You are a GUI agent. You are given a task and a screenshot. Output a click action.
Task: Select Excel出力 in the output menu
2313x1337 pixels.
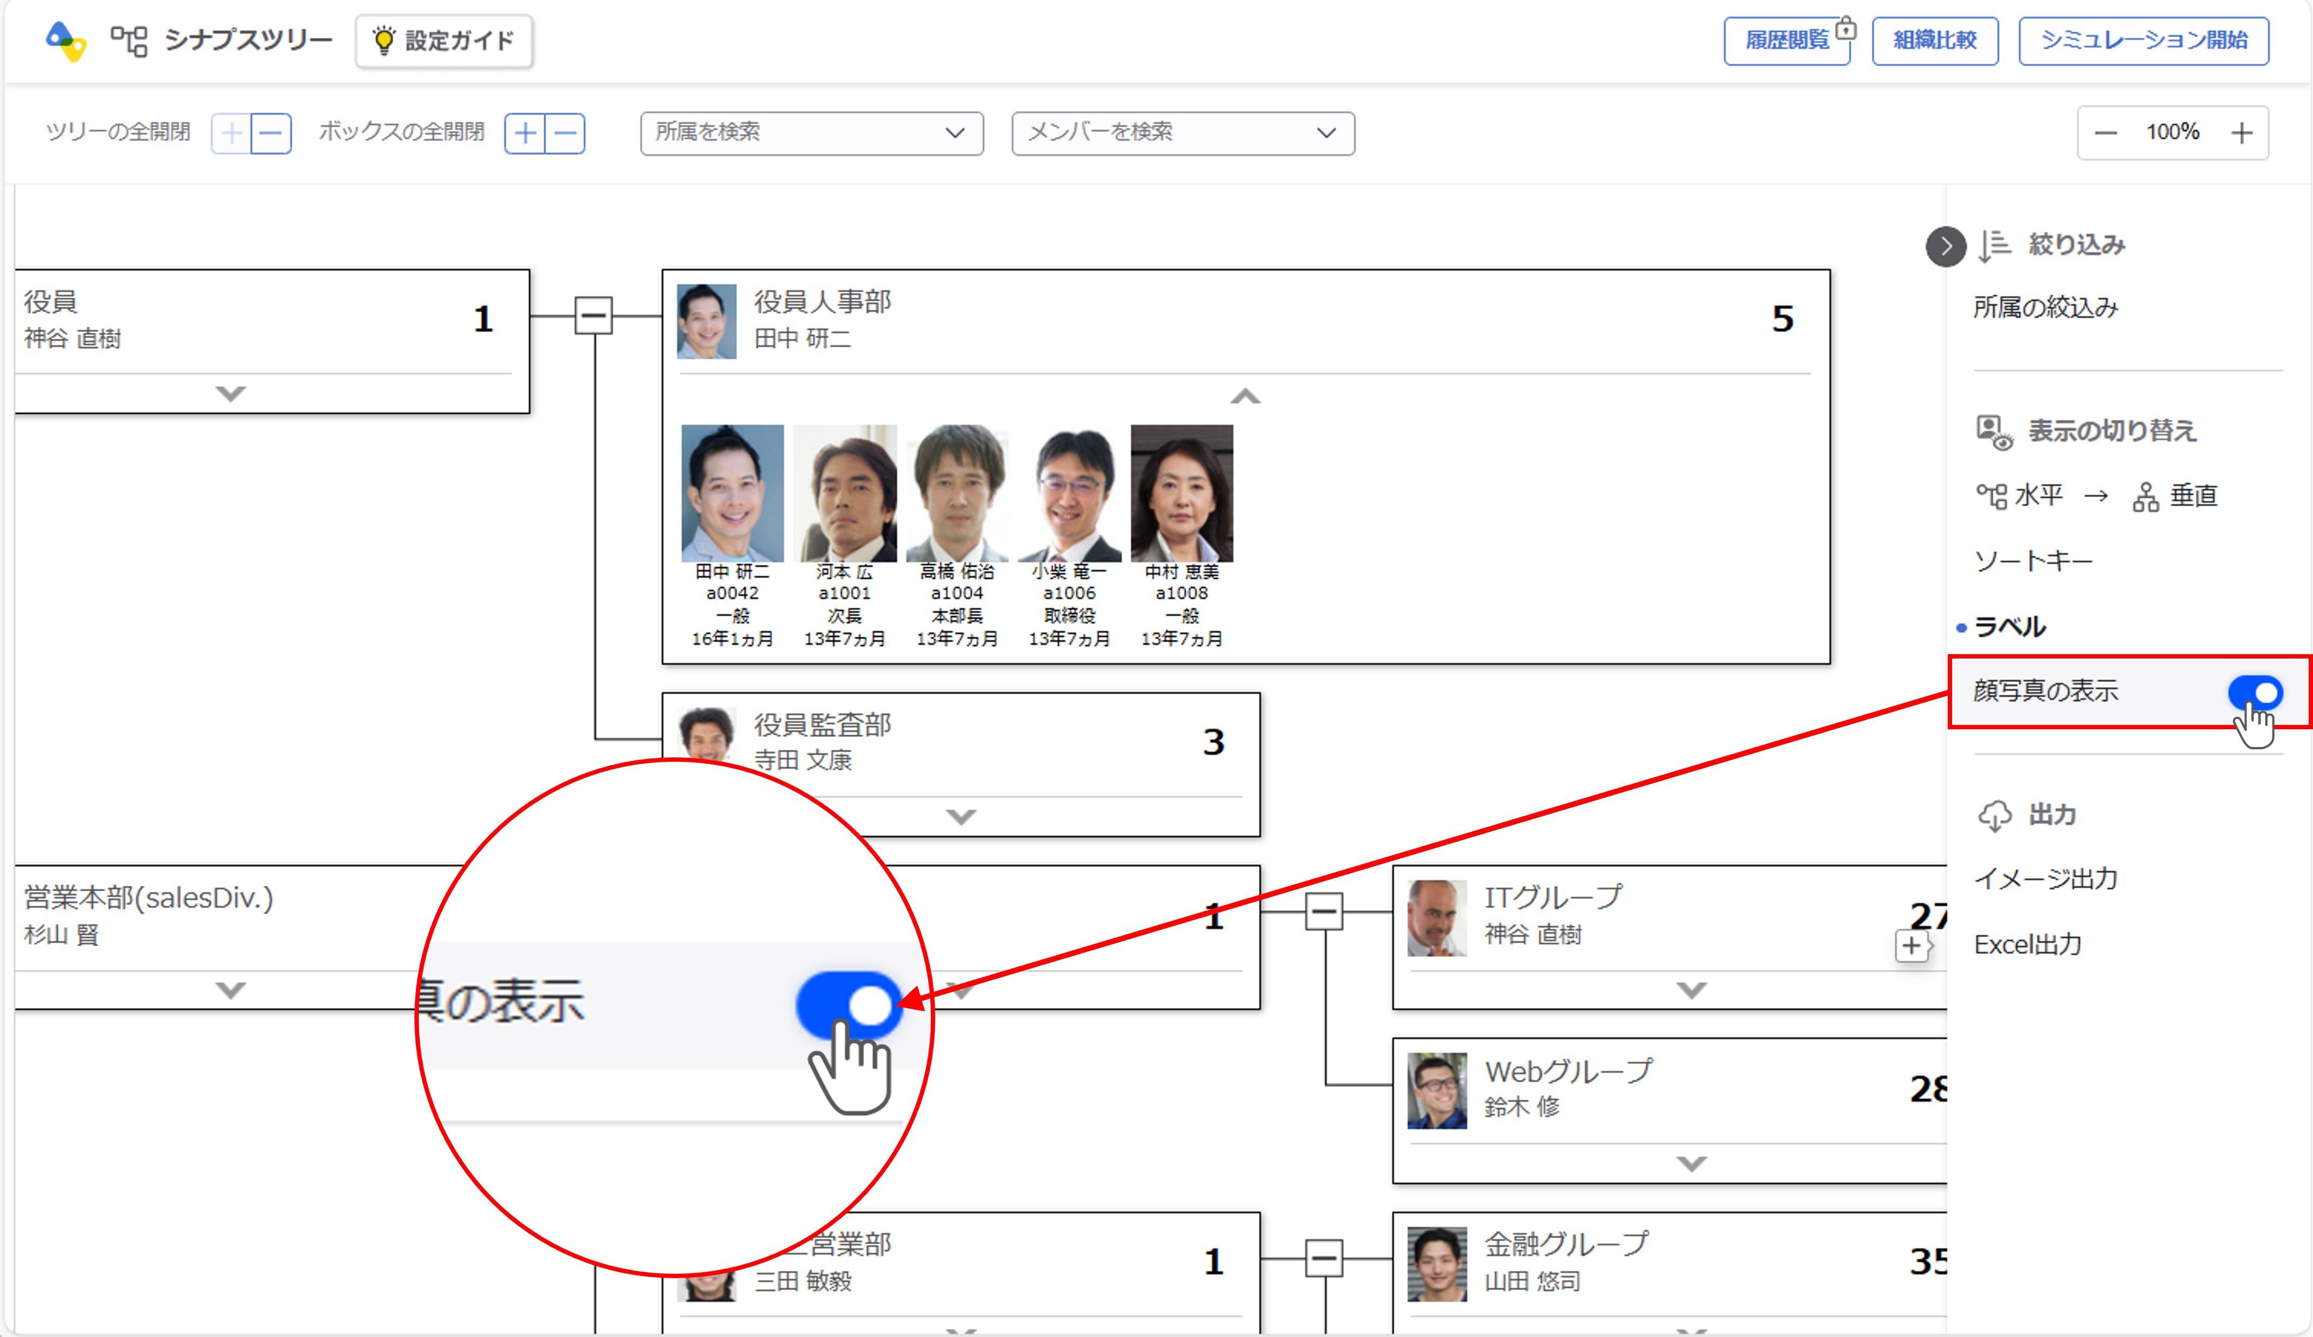[x=2028, y=944]
